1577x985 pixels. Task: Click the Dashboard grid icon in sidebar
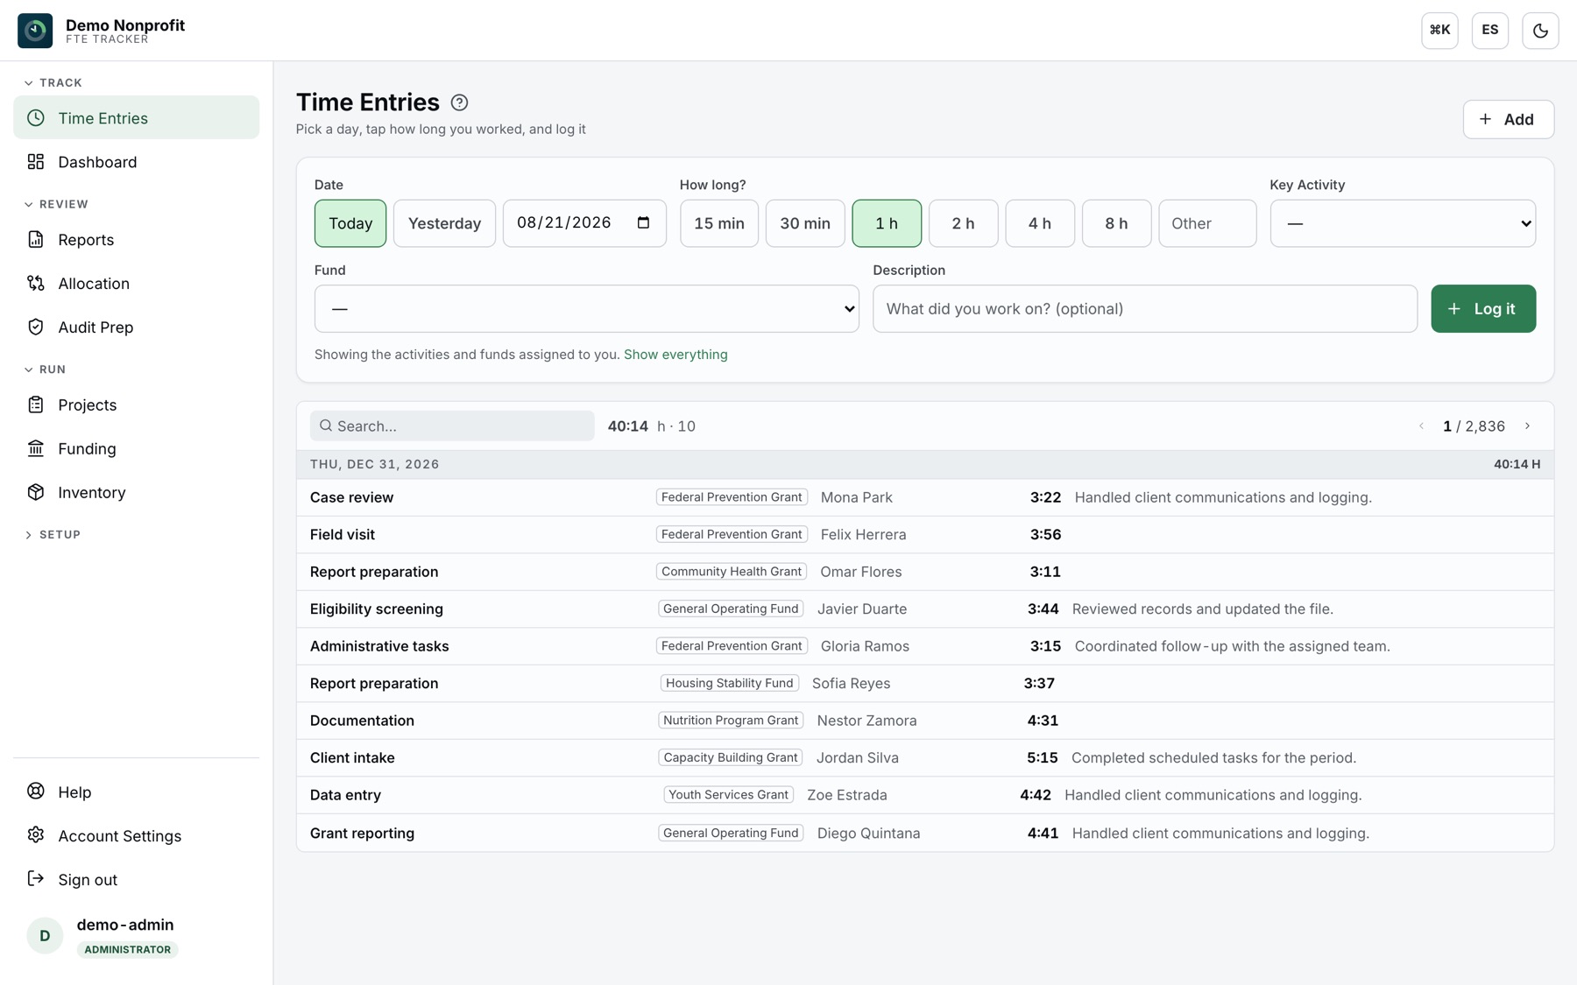(x=36, y=162)
